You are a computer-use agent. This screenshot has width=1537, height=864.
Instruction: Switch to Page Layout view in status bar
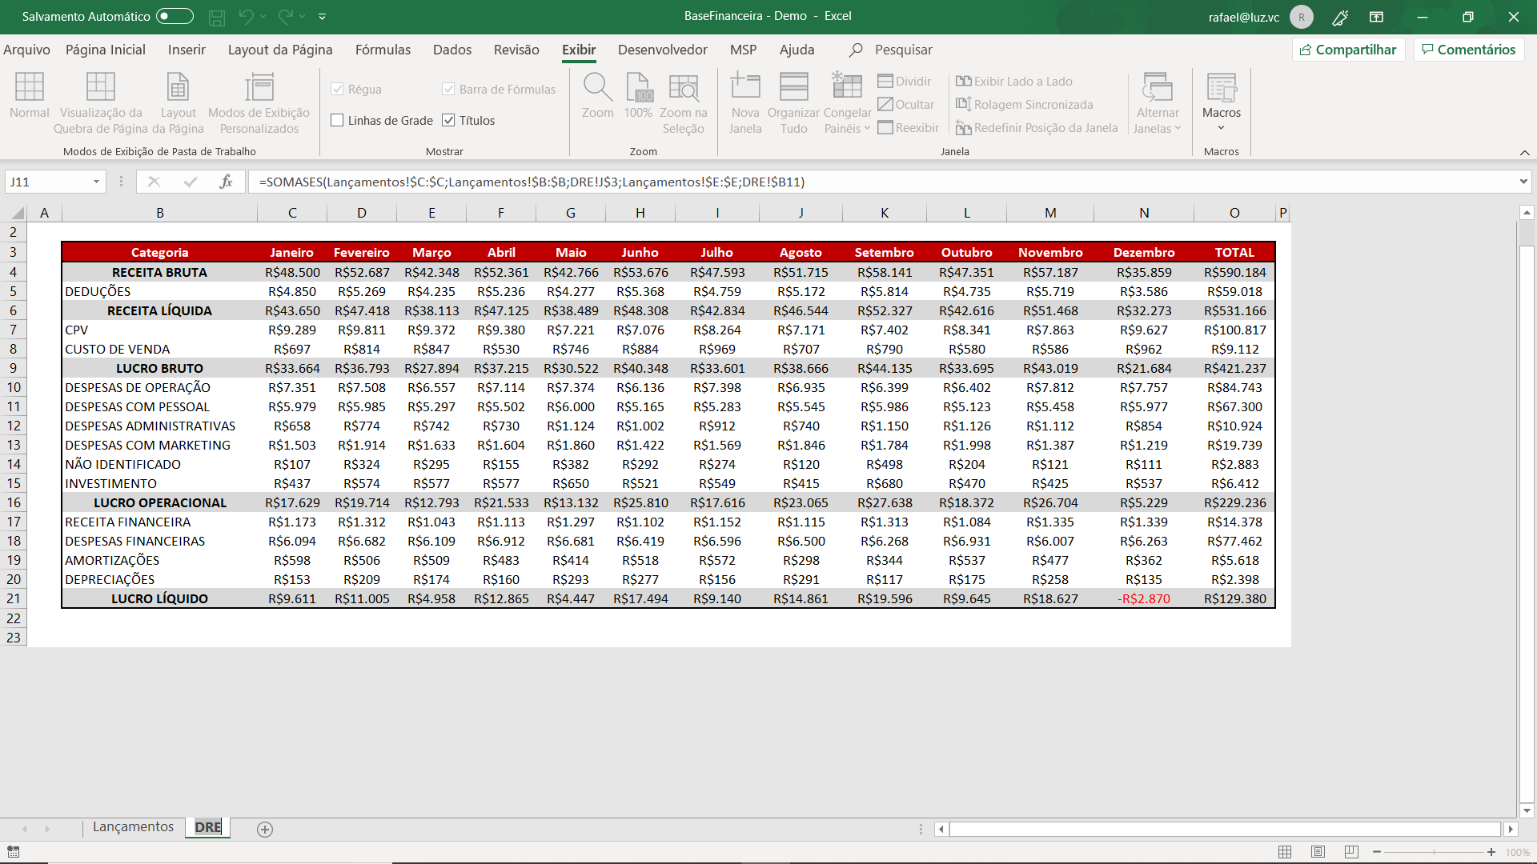[1318, 852]
